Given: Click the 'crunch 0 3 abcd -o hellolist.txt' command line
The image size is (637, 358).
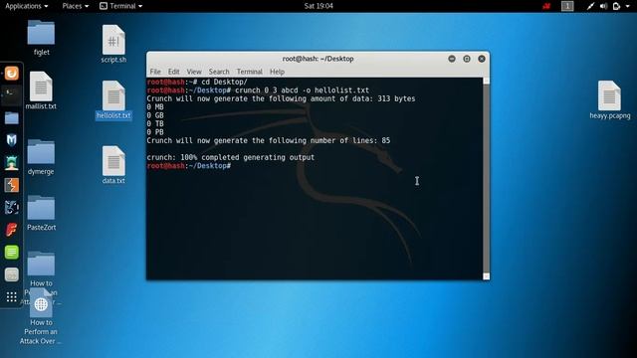Looking at the screenshot, I should coord(258,90).
